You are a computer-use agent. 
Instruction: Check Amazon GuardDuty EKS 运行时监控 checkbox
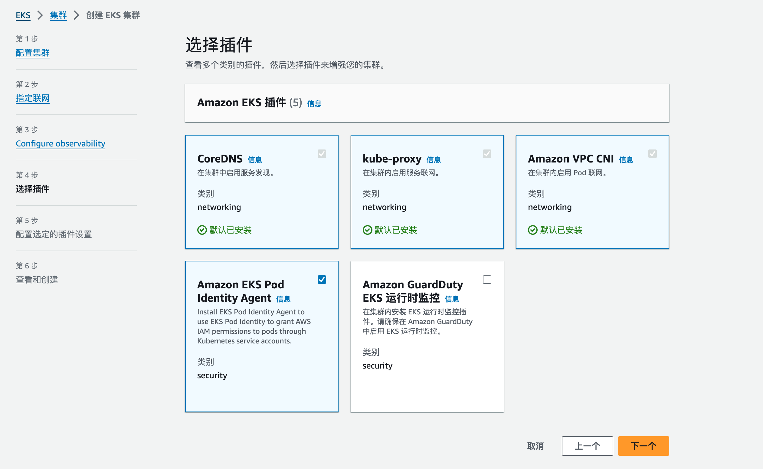pos(487,280)
